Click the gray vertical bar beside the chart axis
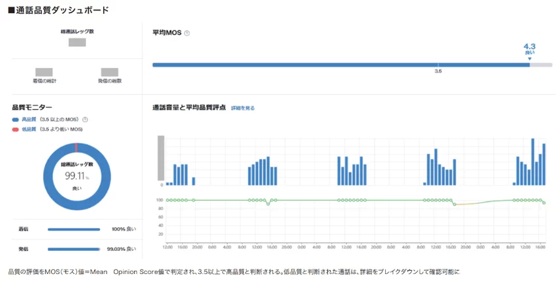This screenshot has height=282, width=556. [x=161, y=158]
